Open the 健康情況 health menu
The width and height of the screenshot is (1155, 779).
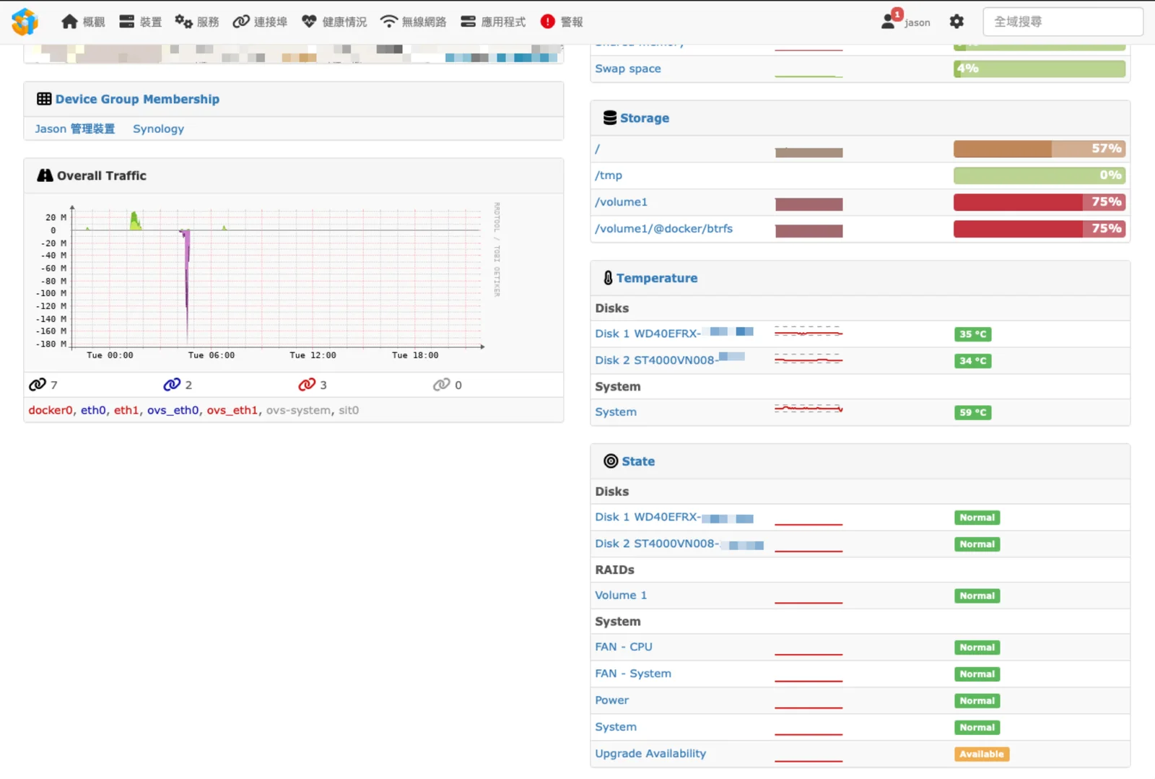334,22
